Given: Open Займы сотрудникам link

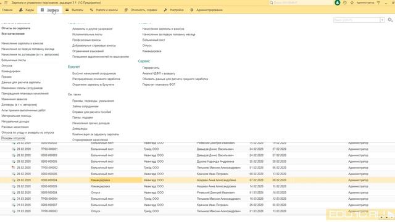Looking at the screenshot, I should coord(85,106).
